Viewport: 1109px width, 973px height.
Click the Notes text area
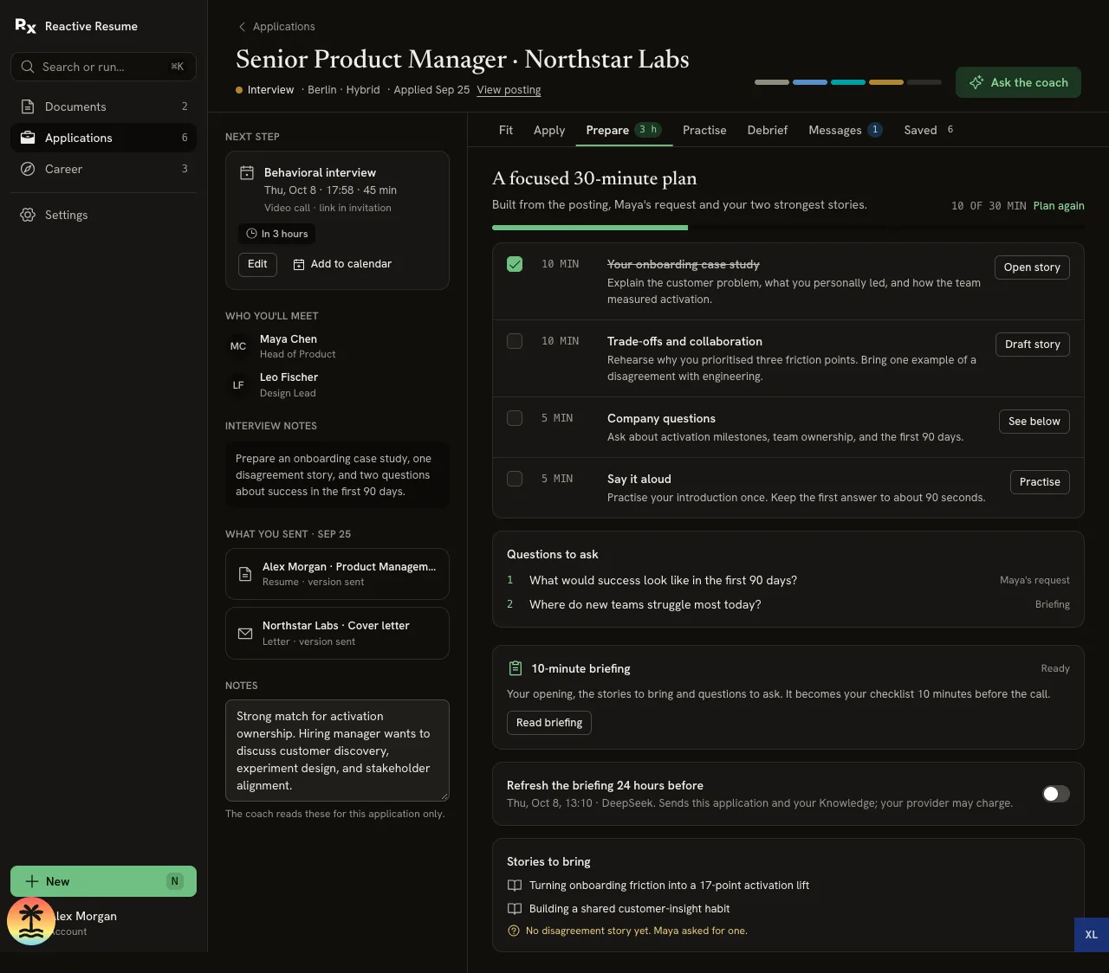click(337, 751)
